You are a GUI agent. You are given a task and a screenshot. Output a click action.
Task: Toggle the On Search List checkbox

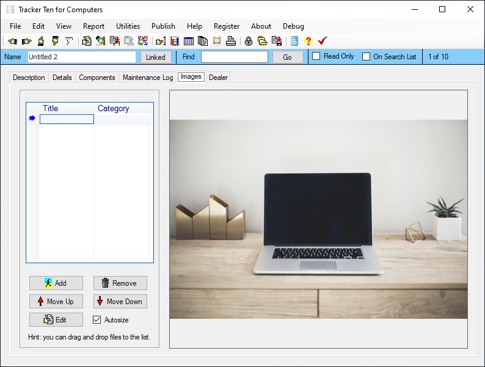(x=366, y=57)
